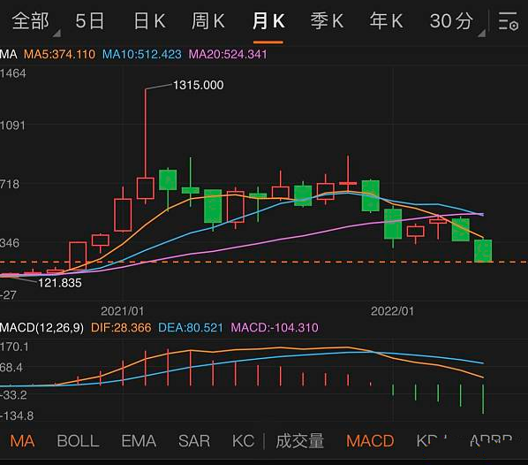
Task: Click the MA5:374.110 legend label
Action: click(x=59, y=54)
